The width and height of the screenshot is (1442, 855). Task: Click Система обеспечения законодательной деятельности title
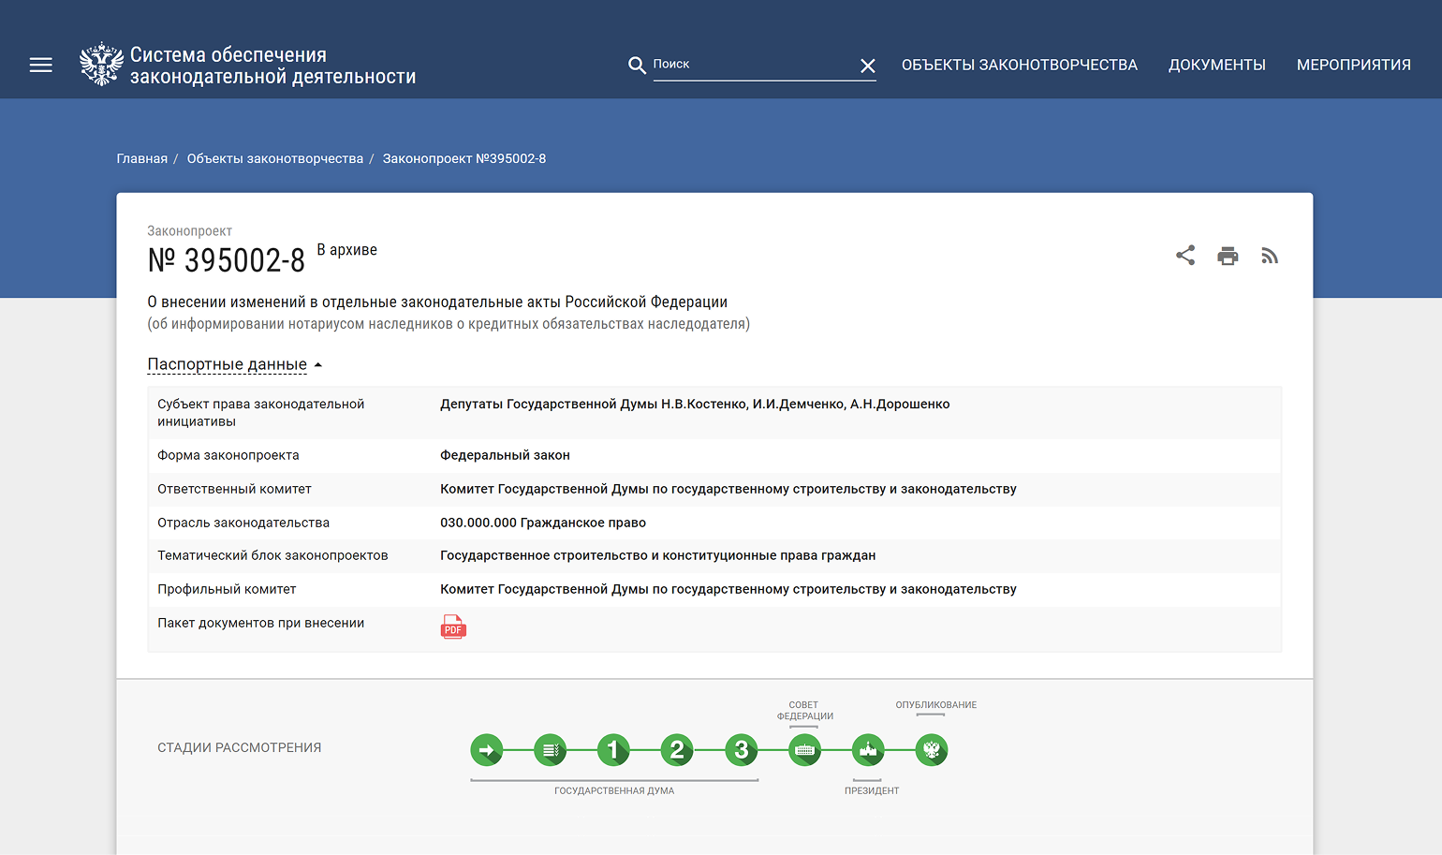click(x=272, y=66)
